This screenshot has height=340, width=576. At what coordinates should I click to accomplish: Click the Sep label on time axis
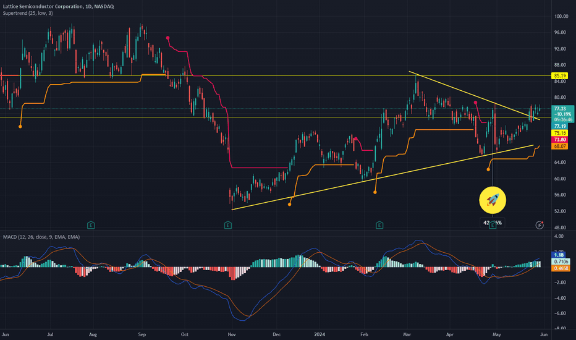click(142, 334)
